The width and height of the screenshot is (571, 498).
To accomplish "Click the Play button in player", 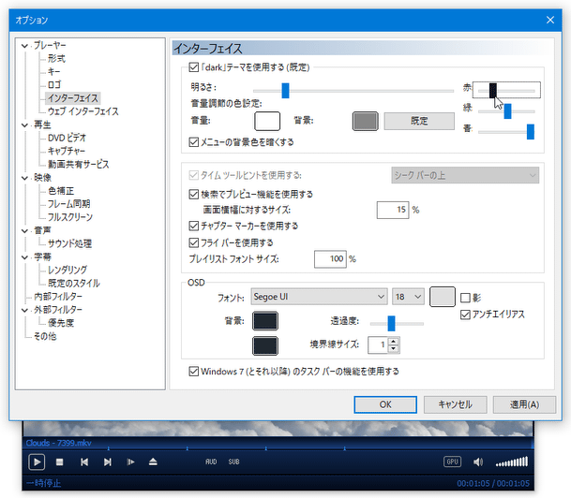I will (x=36, y=461).
